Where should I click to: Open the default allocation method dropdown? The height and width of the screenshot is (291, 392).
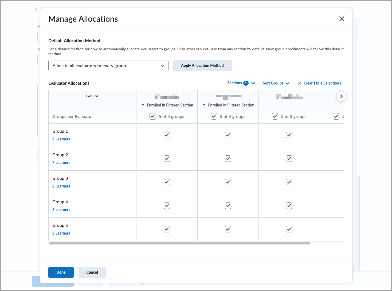coord(108,66)
